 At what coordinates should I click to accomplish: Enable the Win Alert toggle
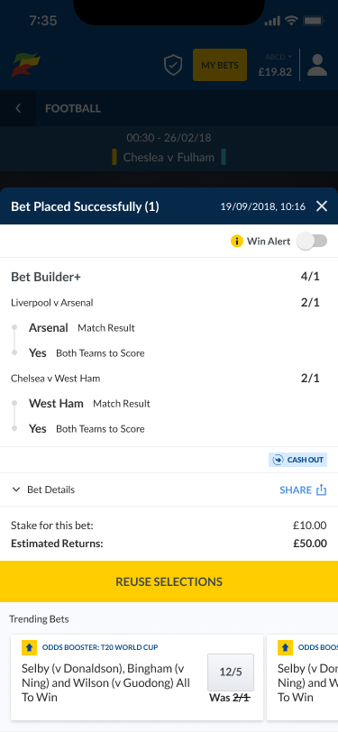313,242
